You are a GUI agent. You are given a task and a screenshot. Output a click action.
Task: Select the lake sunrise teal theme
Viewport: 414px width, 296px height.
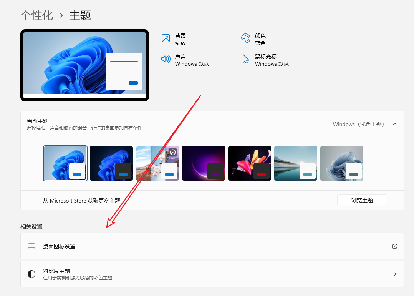pos(296,163)
